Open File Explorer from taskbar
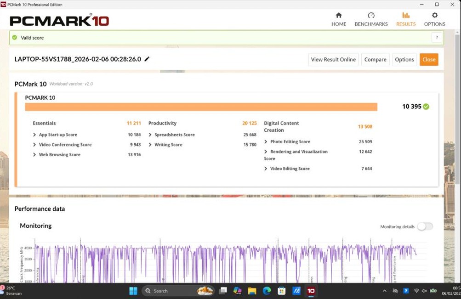461x299 pixels. point(252,291)
